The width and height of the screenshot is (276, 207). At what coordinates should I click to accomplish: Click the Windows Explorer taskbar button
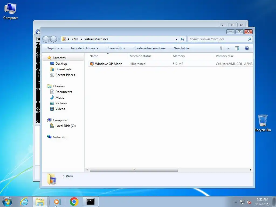[x=40, y=202]
